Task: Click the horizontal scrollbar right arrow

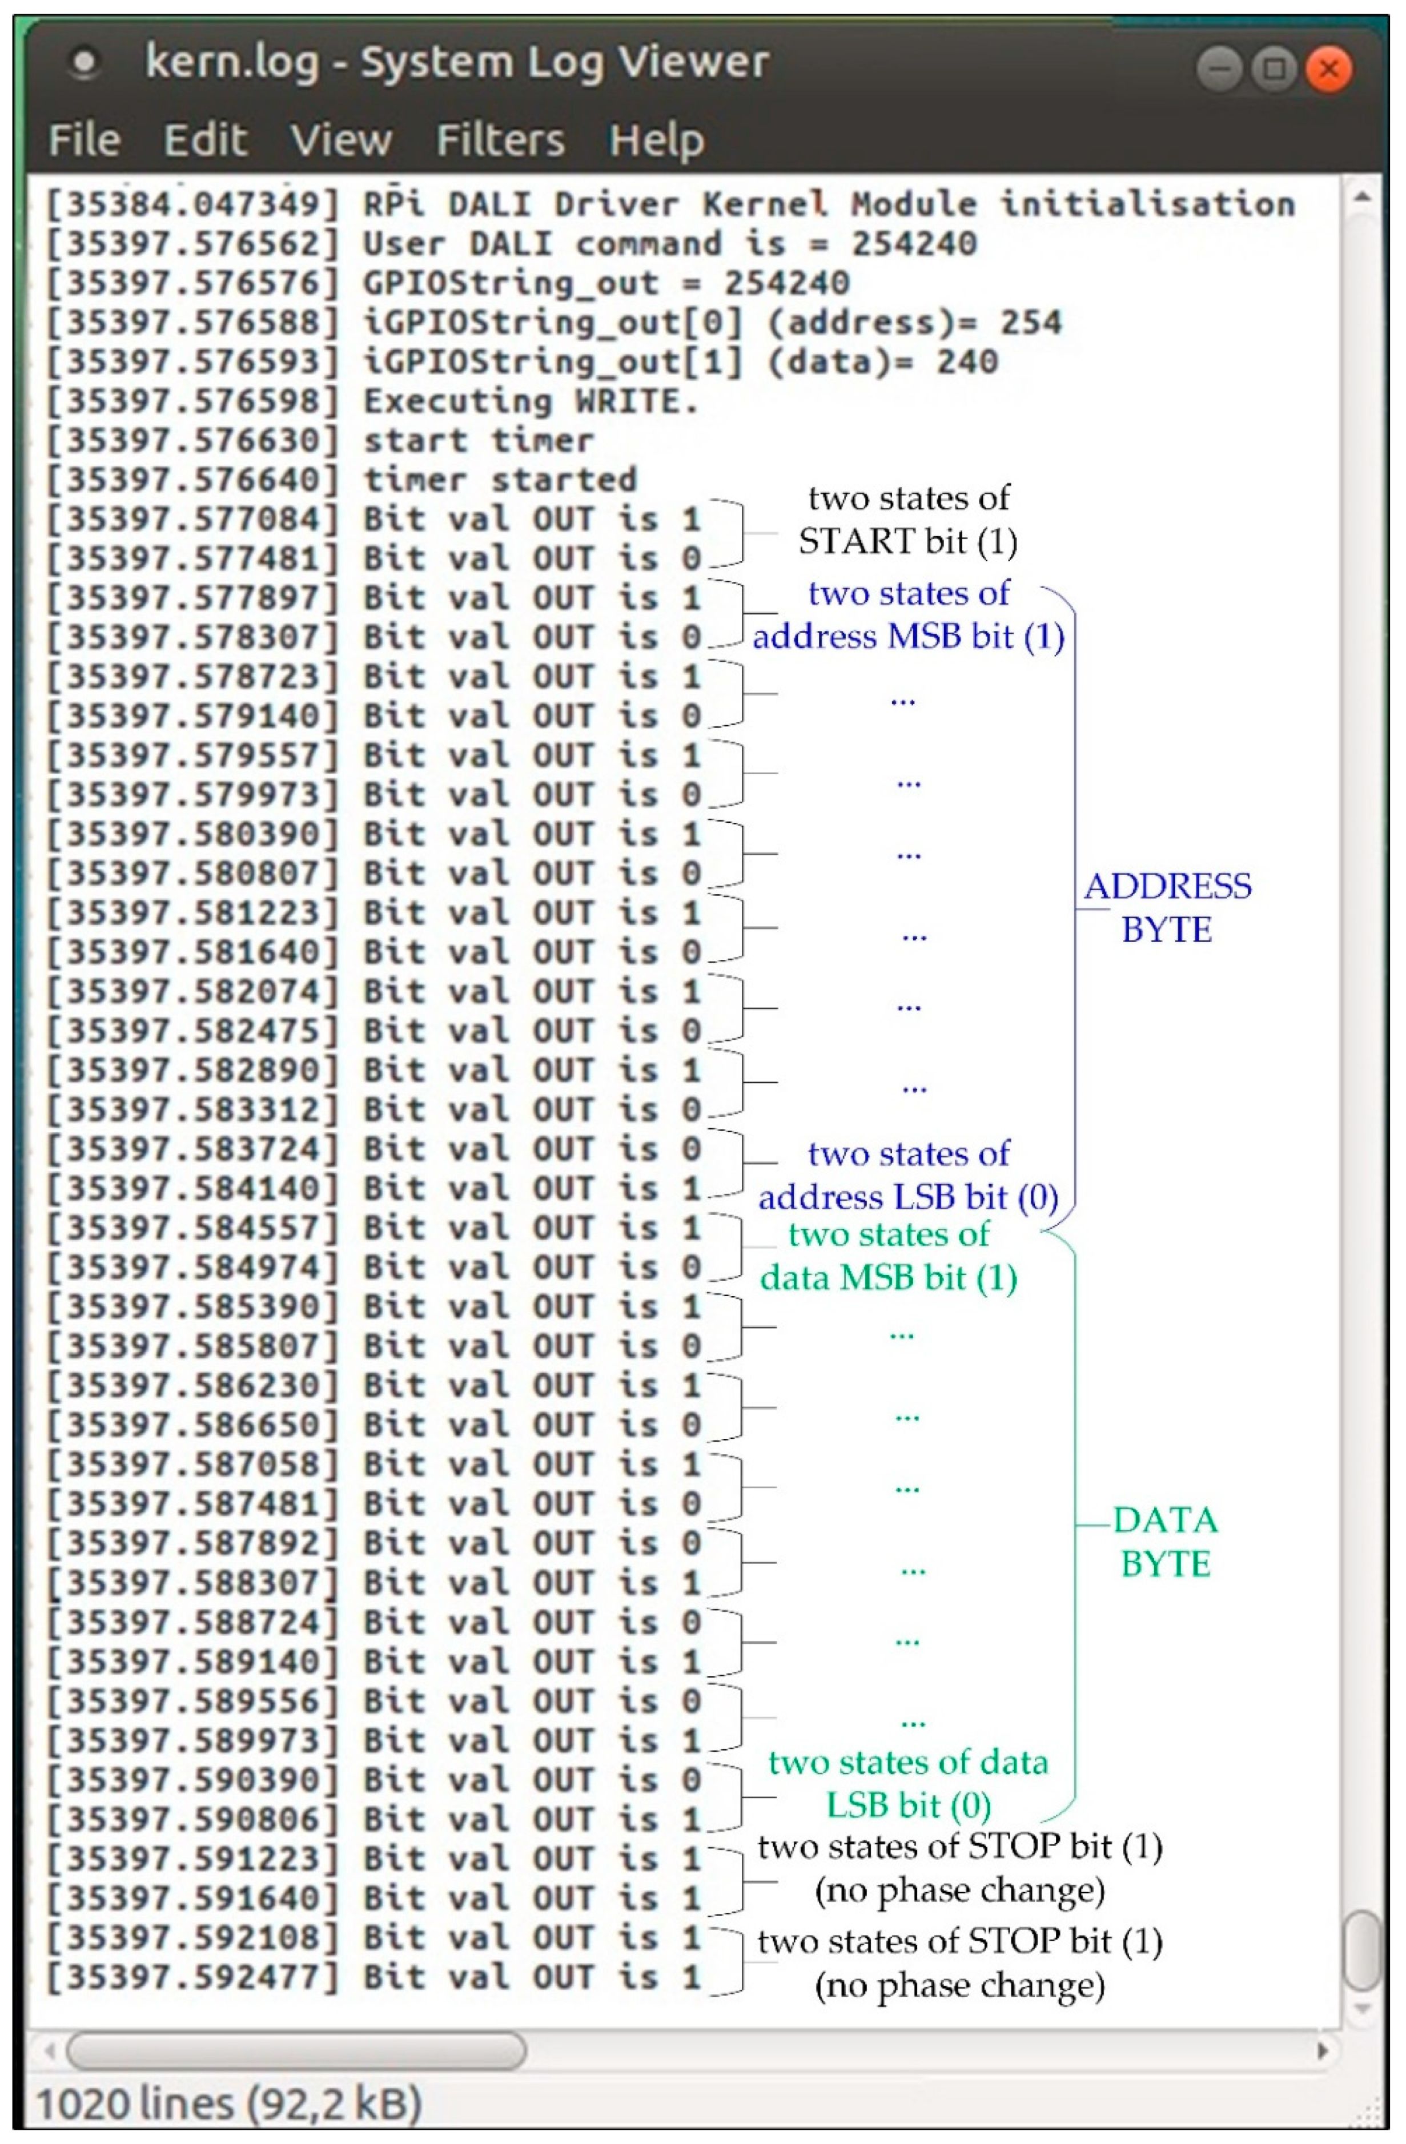Action: 1322,2051
